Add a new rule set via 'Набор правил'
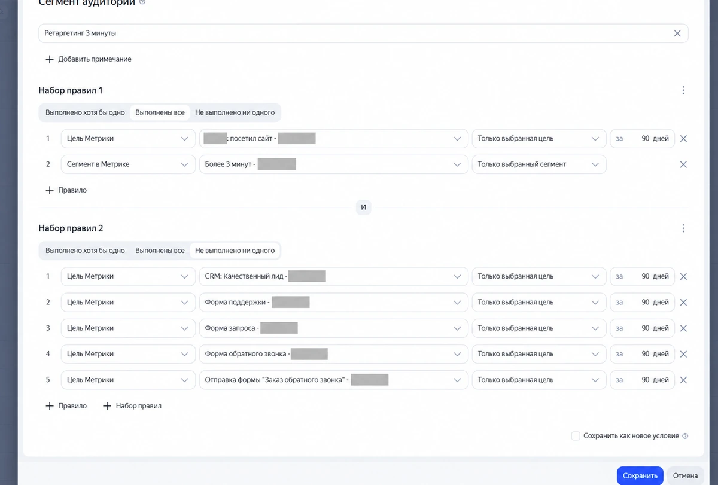Viewport: 718px width, 485px height. (x=132, y=406)
